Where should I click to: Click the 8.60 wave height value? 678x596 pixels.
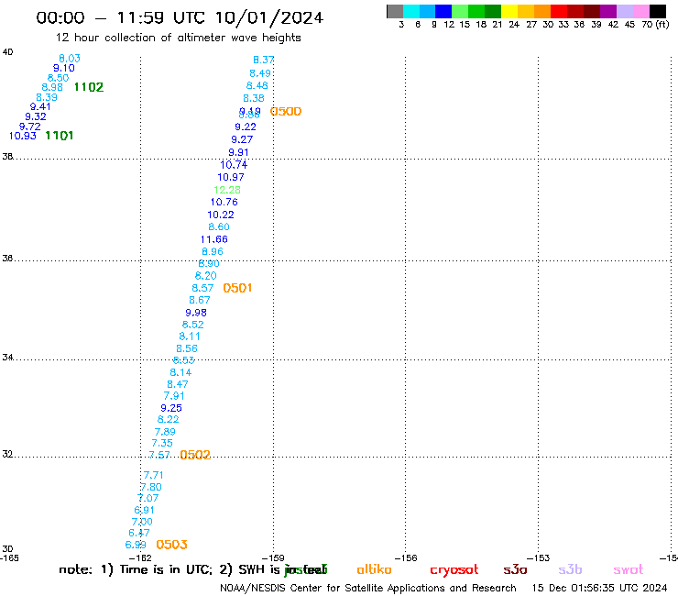pos(219,227)
